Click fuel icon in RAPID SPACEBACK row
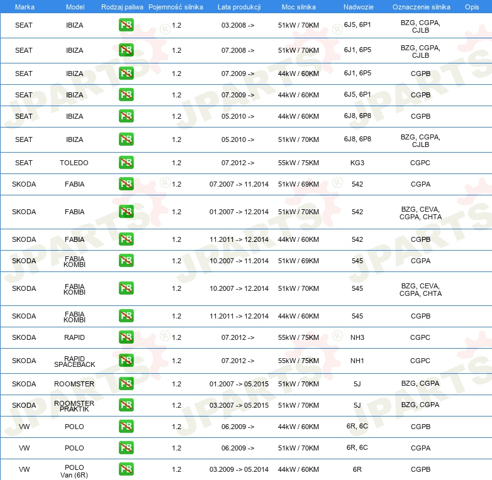 [126, 361]
